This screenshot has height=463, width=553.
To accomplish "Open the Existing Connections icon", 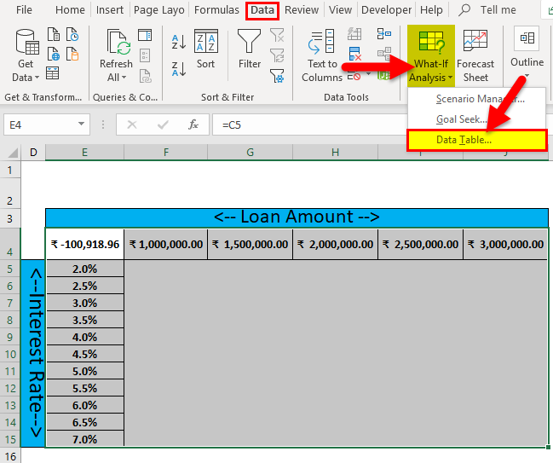I will tap(72, 54).
